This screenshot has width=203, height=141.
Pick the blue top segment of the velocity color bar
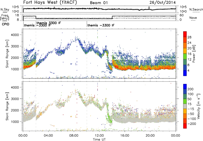tap(185, 87)
